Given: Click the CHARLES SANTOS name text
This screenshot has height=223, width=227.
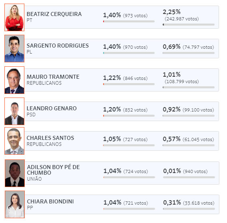Looking at the screenshot, I should (50, 138).
